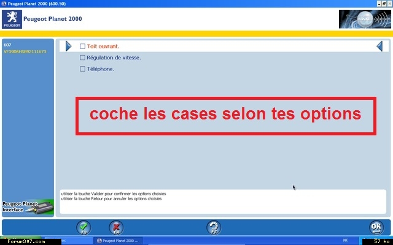Click the left-pointing blue arrow beside the list
Screen dimensions: 393x245
point(379,46)
